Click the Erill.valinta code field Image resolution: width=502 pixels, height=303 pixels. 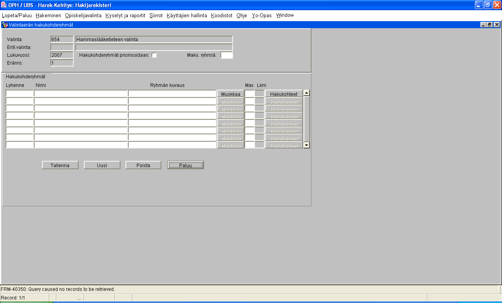click(62, 47)
